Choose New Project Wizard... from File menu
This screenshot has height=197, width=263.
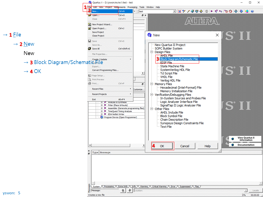click(110, 24)
